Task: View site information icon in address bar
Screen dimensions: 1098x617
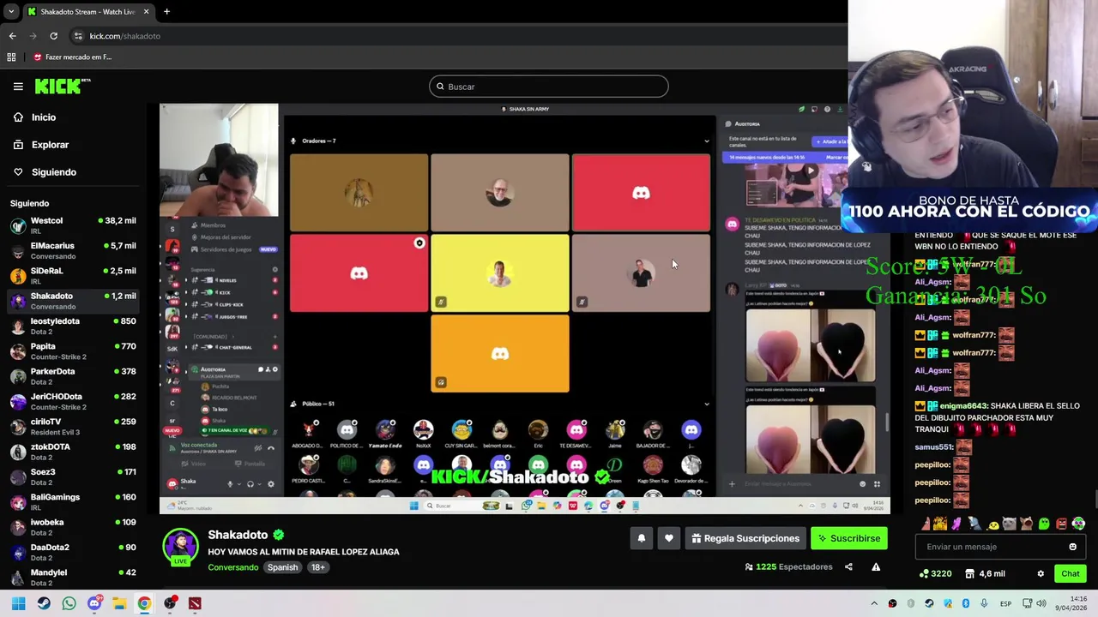Action: [x=78, y=36]
